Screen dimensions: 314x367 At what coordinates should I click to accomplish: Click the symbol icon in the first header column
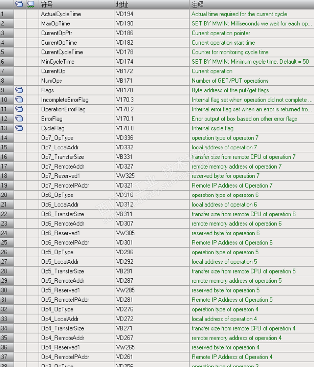tap(19, 4)
